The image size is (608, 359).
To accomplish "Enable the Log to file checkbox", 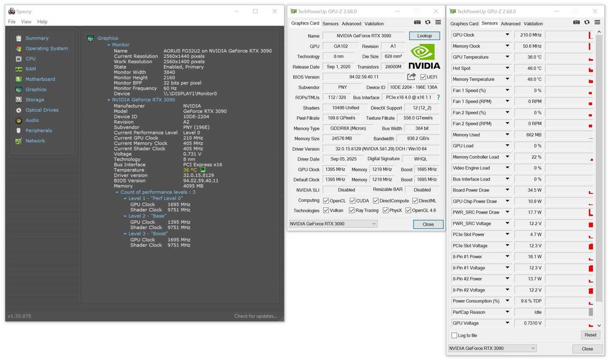I will 454,335.
